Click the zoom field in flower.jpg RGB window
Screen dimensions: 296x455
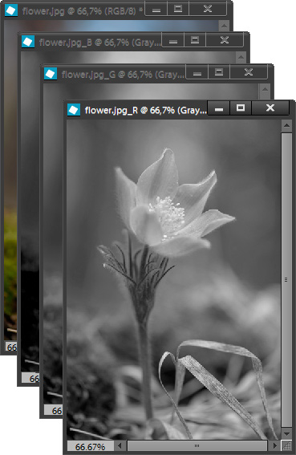click(11, 347)
